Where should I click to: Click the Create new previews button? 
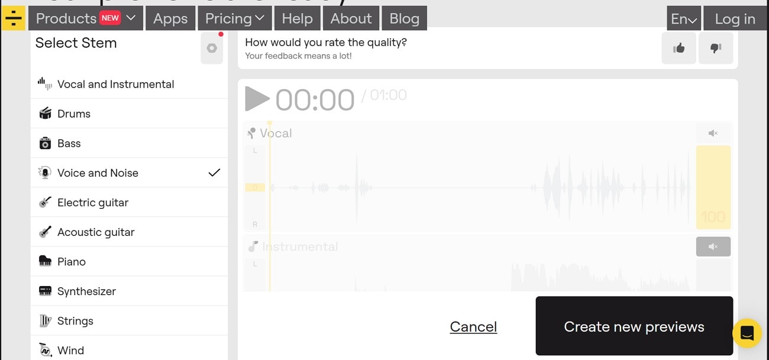(x=634, y=326)
